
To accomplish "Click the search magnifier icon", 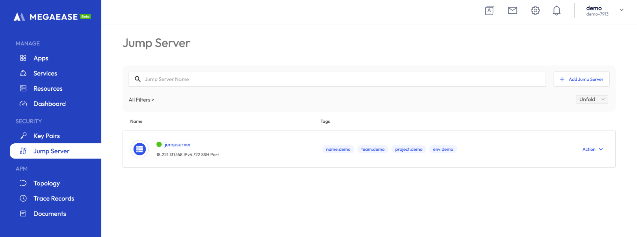I will click(138, 79).
